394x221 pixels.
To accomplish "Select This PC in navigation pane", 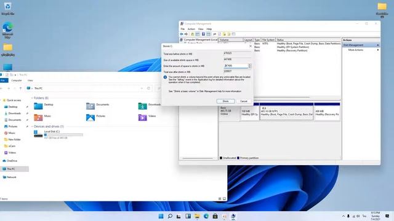I will coord(14,169).
